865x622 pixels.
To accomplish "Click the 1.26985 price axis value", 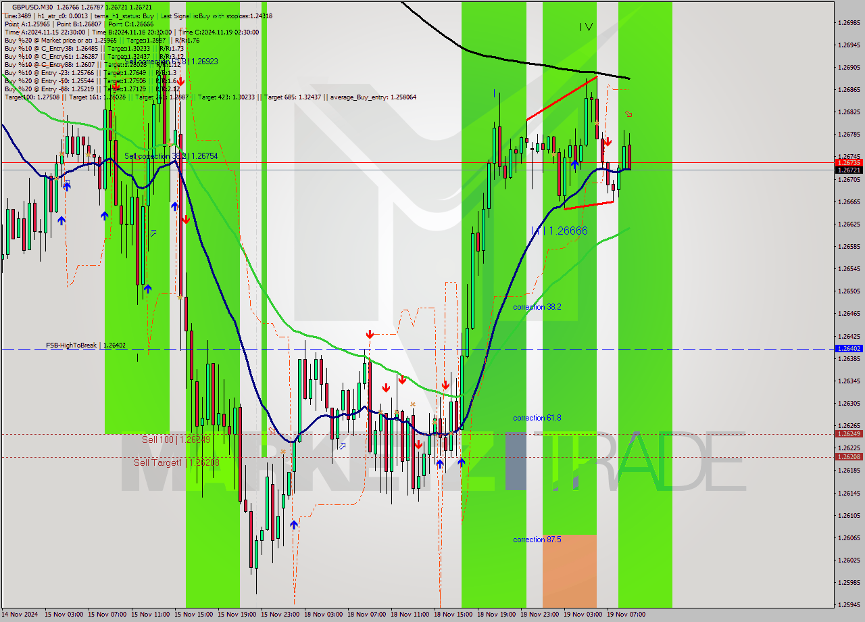I will 849,23.
